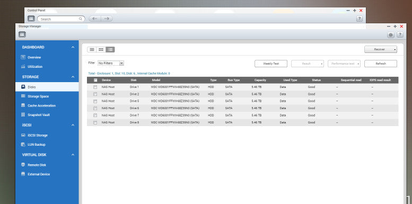
Task: Check the Drive 1 row checkbox
Action: (x=95, y=87)
